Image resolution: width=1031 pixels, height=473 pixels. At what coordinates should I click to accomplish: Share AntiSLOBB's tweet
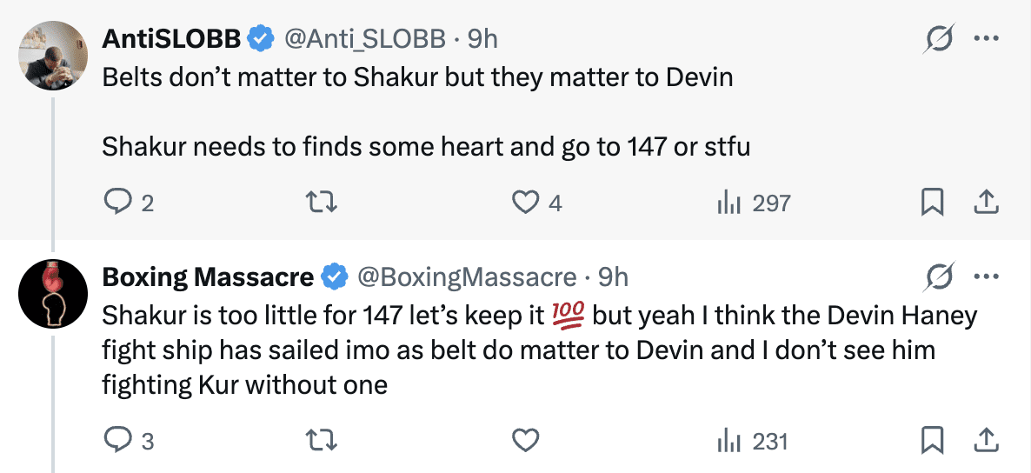pyautogui.click(x=986, y=203)
